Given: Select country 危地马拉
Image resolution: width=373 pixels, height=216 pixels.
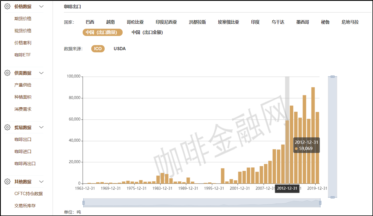Looking at the screenshot, I should pyautogui.click(x=350, y=22).
